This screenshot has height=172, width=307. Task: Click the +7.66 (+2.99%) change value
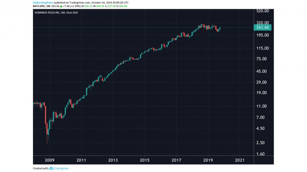[x=72, y=6]
